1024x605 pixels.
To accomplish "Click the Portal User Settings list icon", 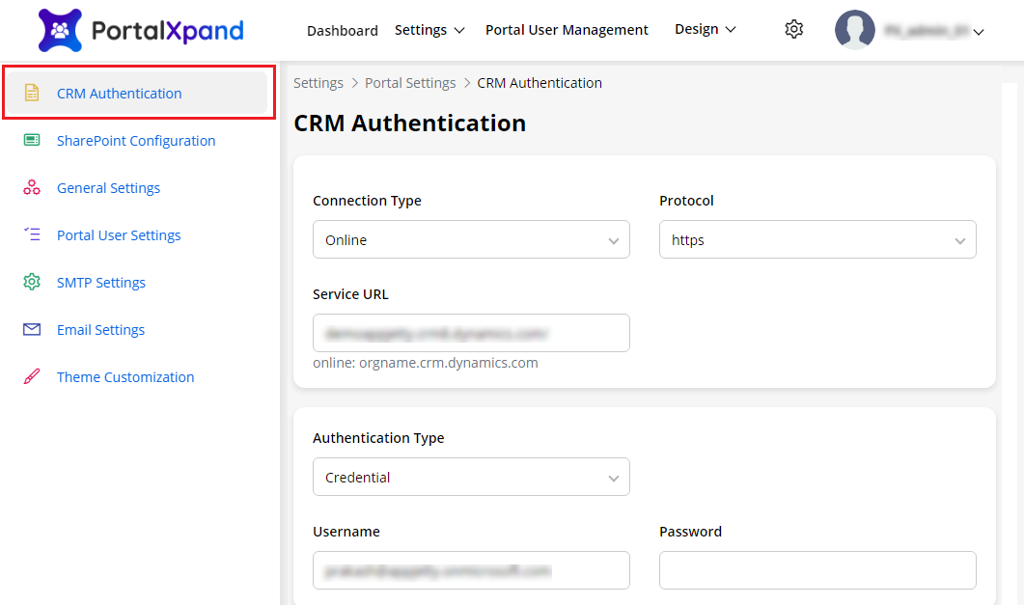I will tap(32, 235).
